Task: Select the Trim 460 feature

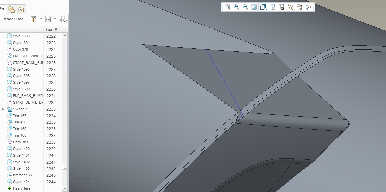Action: click(x=19, y=135)
